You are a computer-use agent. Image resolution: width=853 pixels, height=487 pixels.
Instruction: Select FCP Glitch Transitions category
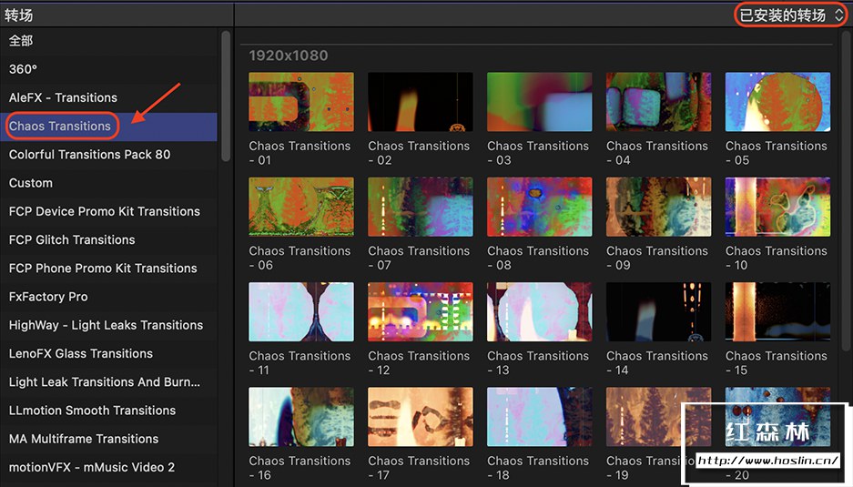pos(72,239)
